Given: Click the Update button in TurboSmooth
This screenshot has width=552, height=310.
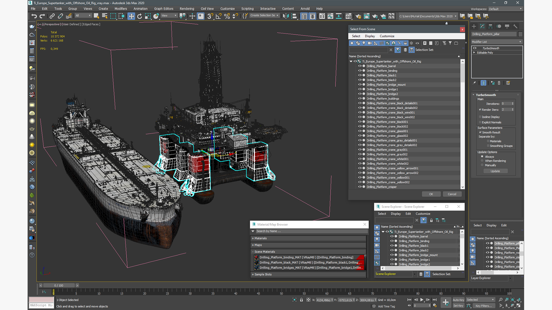Looking at the screenshot, I should pos(495,171).
